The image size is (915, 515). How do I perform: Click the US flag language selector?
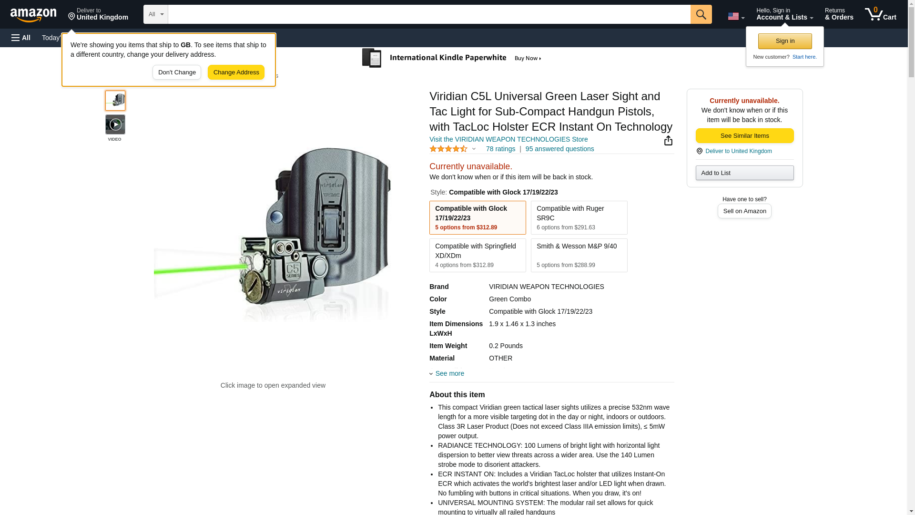736,16
